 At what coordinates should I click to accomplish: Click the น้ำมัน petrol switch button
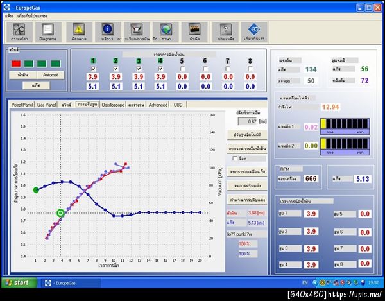coord(23,75)
